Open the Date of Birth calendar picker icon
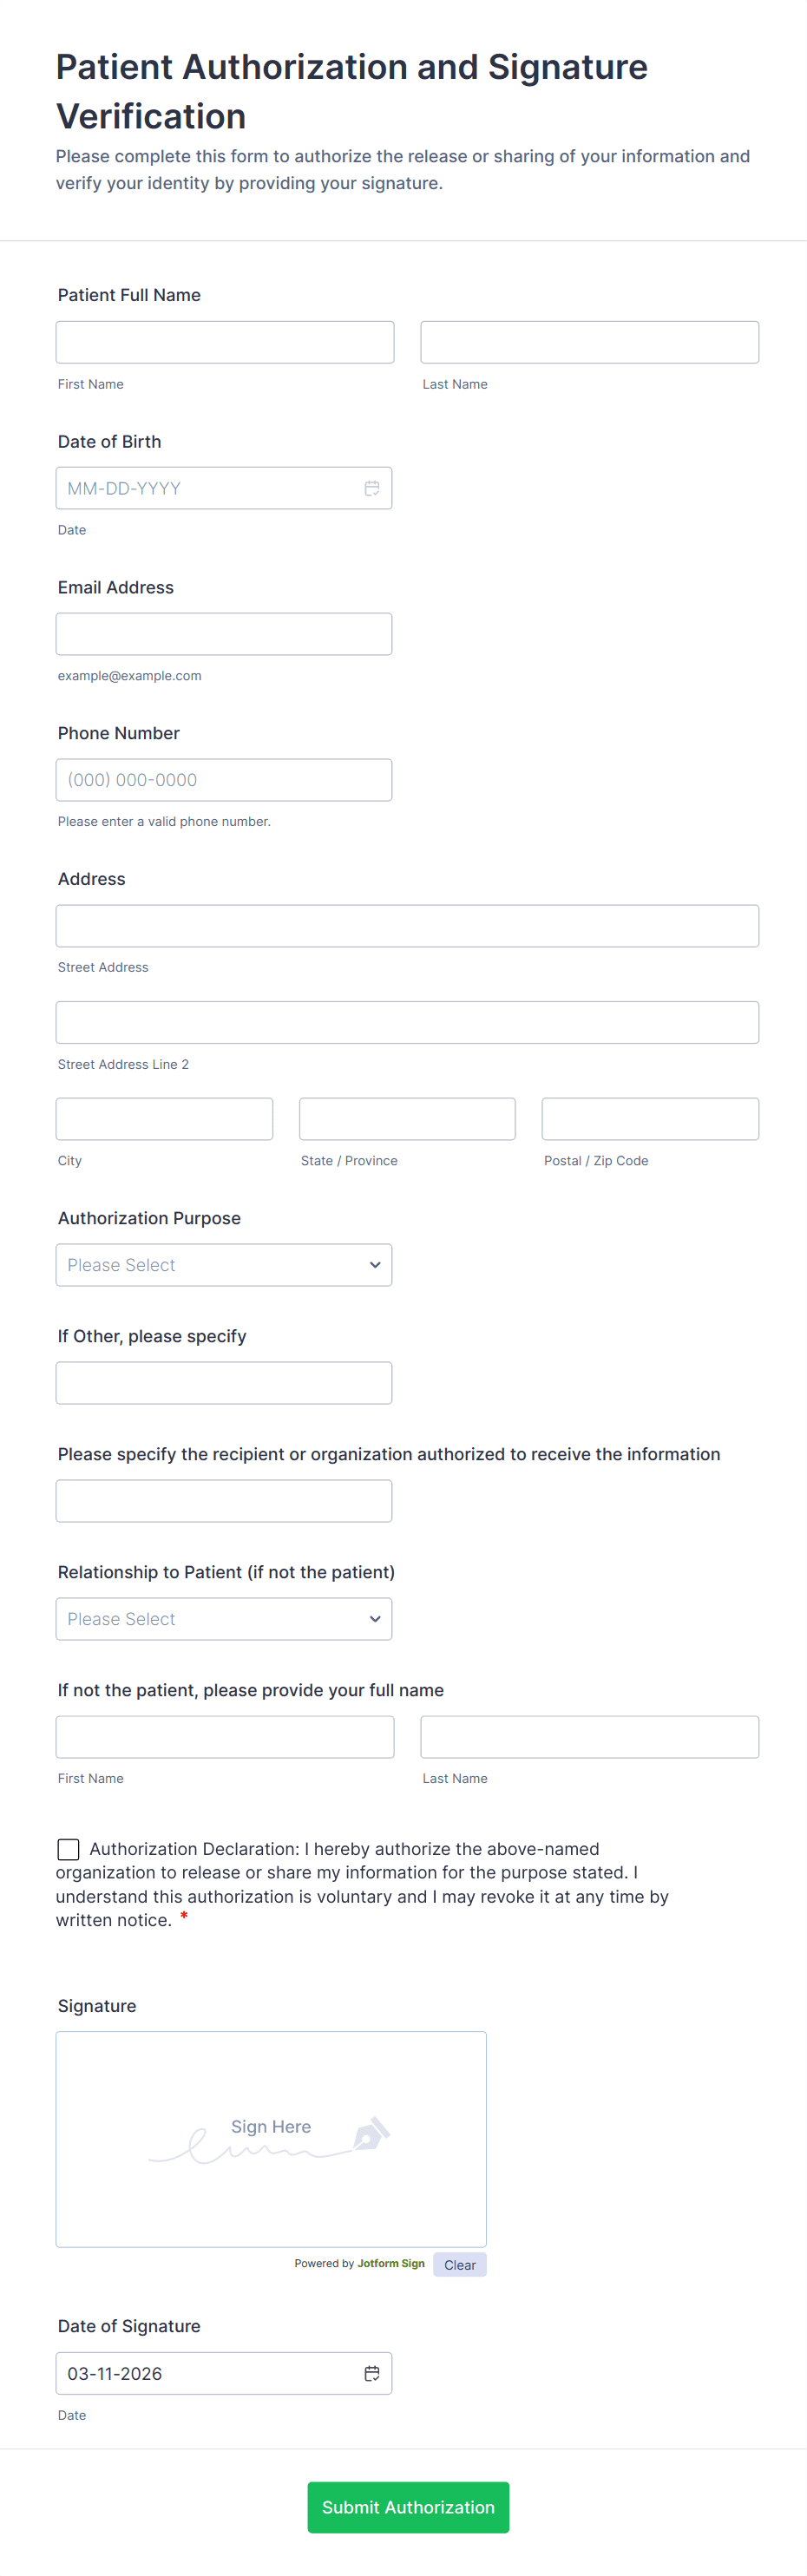 372,488
